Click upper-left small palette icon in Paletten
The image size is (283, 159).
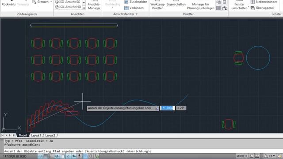click(218, 2)
